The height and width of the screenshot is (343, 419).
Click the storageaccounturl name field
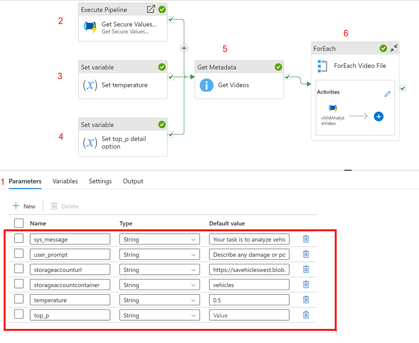[70, 270]
